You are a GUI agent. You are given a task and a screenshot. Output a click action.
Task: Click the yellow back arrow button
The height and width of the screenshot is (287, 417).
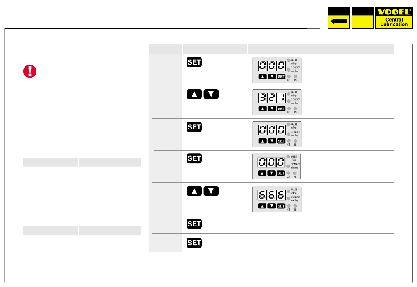click(338, 18)
